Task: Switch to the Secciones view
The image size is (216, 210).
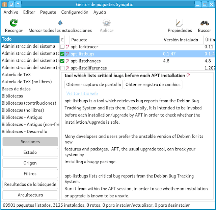Action: 30,142
